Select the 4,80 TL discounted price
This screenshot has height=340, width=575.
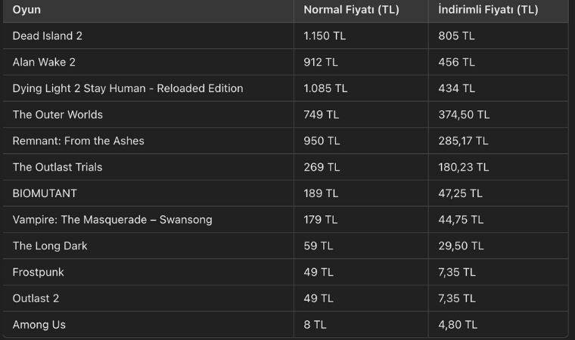click(458, 325)
